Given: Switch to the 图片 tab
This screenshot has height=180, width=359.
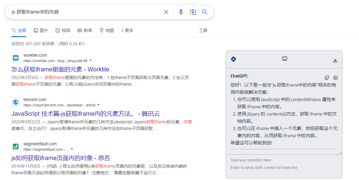Looking at the screenshot, I should click(x=41, y=30).
